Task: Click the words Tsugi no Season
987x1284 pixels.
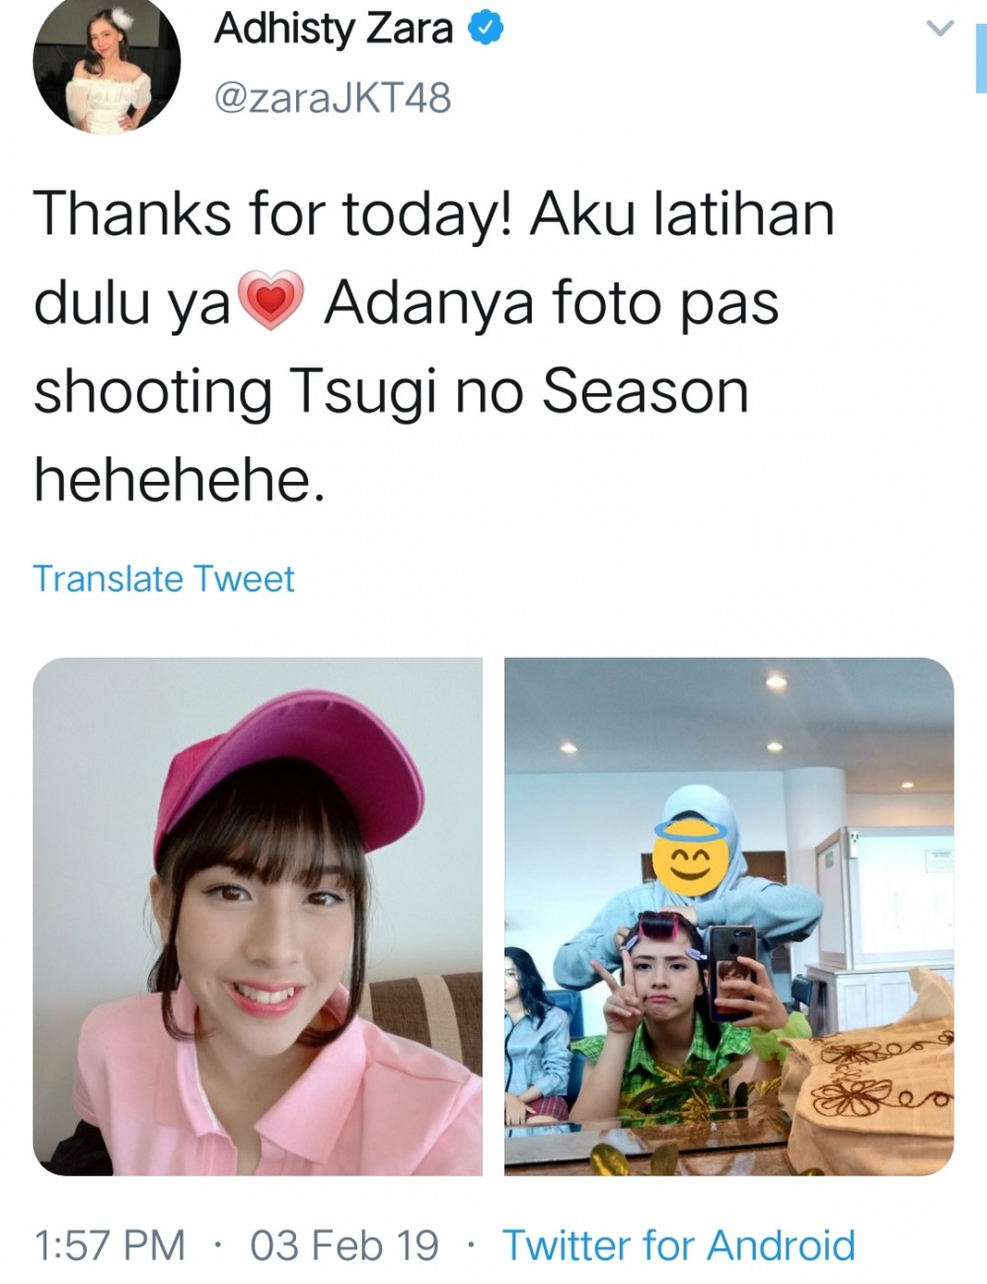Action: pos(518,392)
